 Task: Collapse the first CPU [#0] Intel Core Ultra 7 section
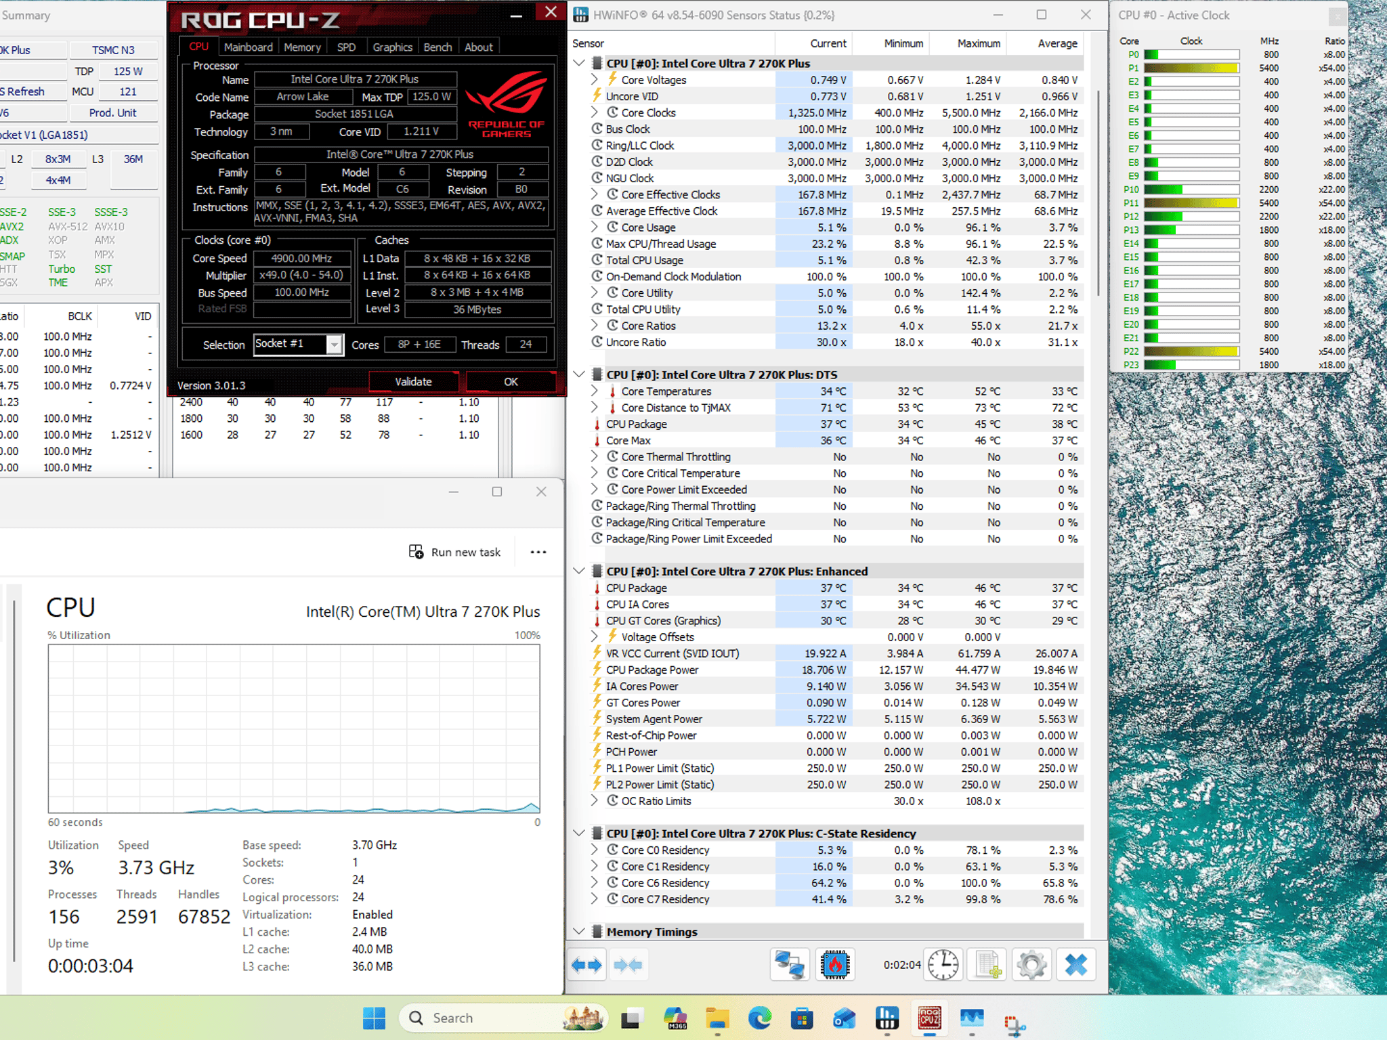tap(579, 63)
